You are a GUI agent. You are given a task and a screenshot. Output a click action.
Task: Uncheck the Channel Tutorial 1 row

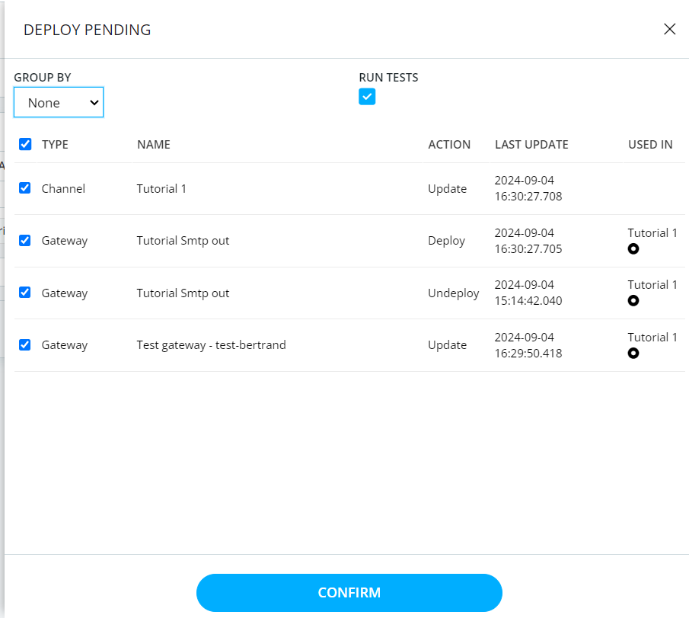pyautogui.click(x=25, y=187)
